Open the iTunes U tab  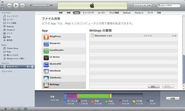click(x=139, y=13)
